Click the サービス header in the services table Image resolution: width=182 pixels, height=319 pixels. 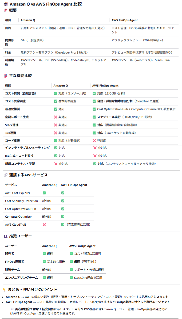(x=11, y=185)
